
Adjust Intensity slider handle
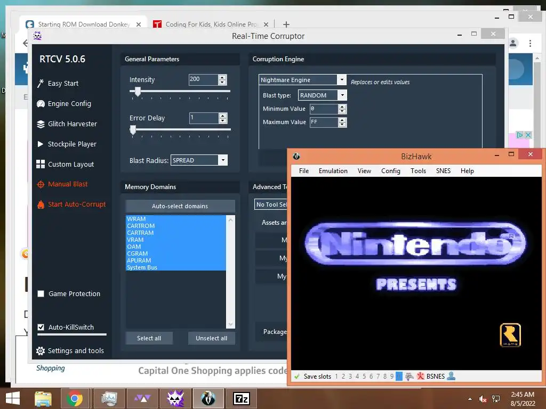pyautogui.click(x=138, y=92)
